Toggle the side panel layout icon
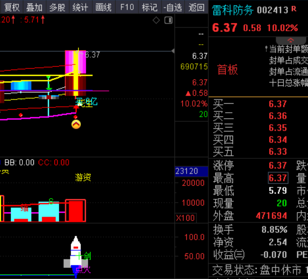 (x=168, y=20)
